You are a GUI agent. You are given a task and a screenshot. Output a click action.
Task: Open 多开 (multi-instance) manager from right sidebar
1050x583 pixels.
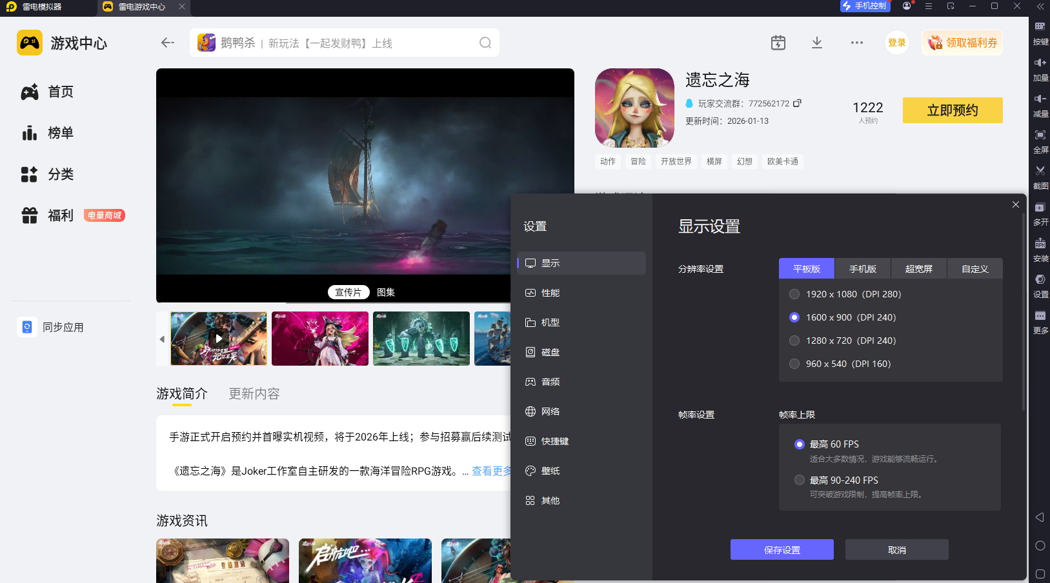tap(1040, 213)
